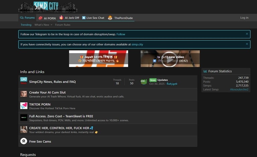This screenshot has width=257, height=157.
Task: Click the Log in link
Action: tap(244, 18)
